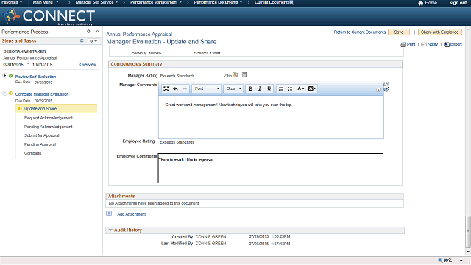471x265 pixels.
Task: Run spell check on Manager Comments
Action: [x=386, y=89]
